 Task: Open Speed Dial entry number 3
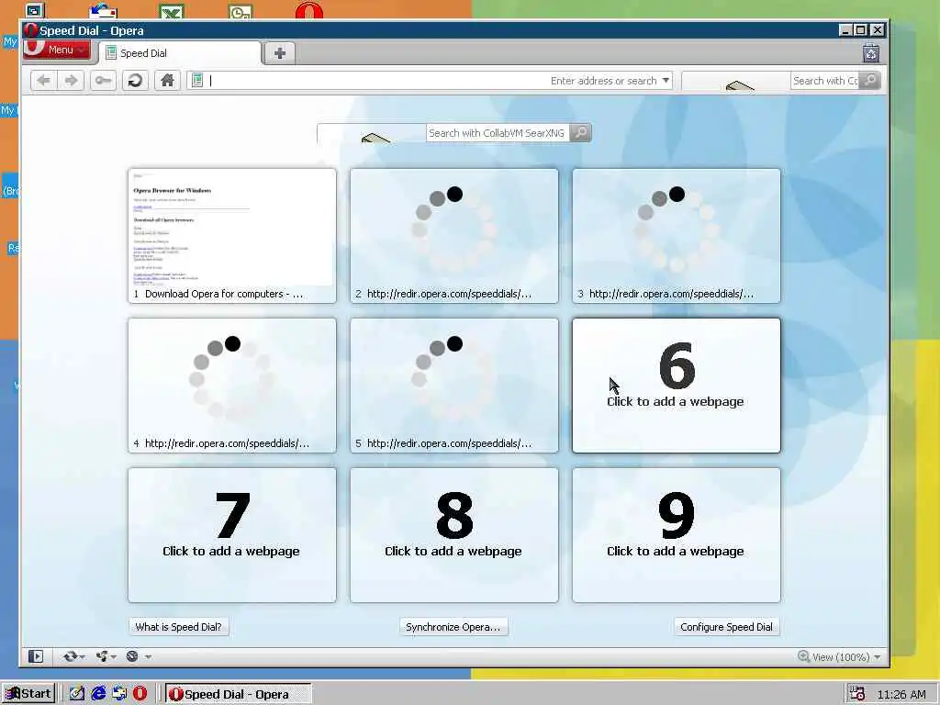[677, 236]
